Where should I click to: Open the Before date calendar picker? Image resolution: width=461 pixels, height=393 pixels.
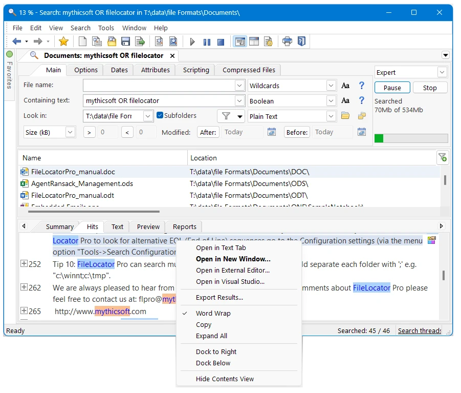[362, 132]
